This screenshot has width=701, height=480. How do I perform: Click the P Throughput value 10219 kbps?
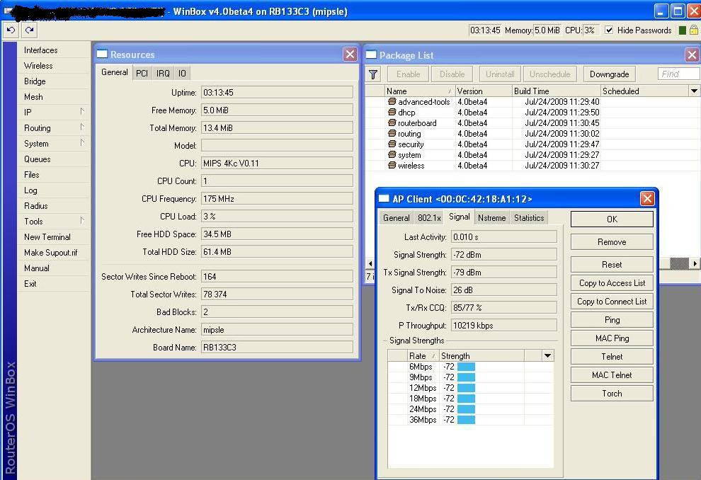(504, 326)
